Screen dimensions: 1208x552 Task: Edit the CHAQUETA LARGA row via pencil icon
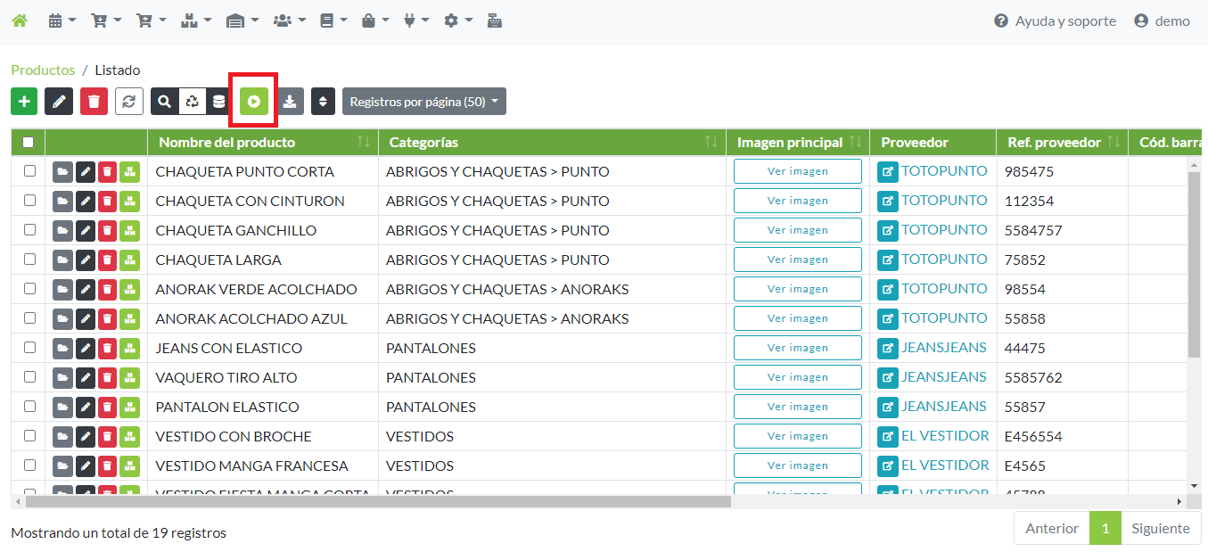pos(86,260)
